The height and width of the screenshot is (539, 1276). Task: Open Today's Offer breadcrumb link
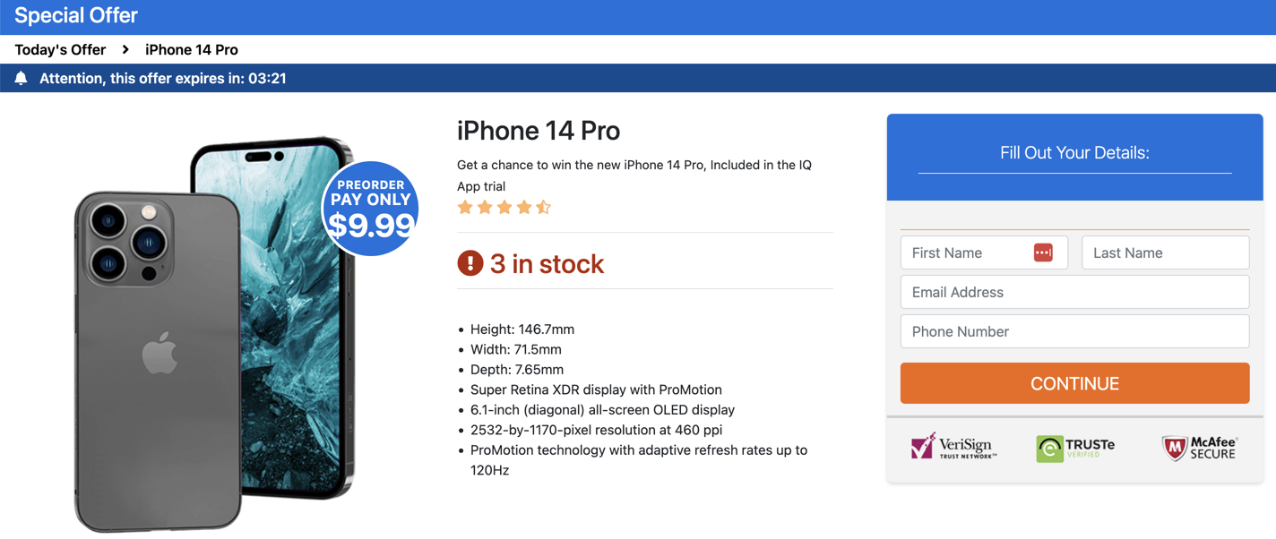[x=60, y=50]
